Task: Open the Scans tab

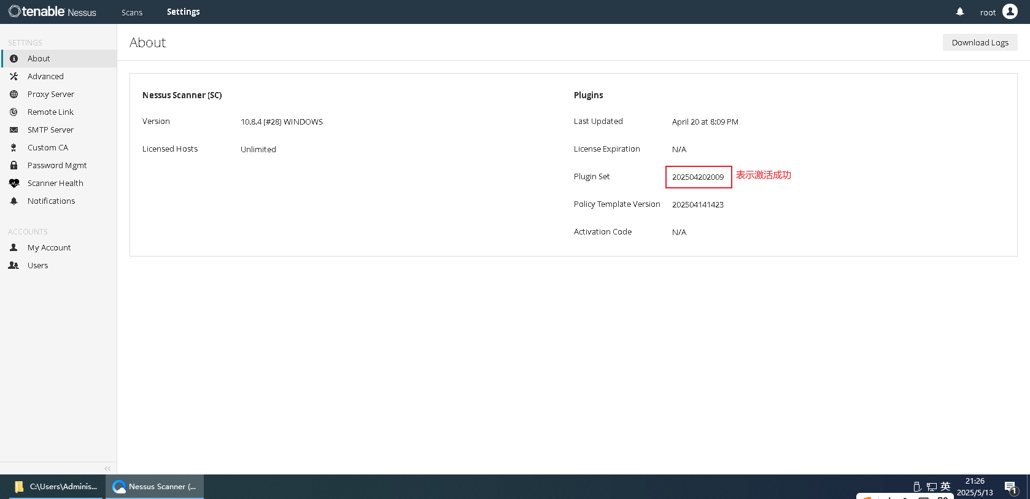Action: coord(132,12)
